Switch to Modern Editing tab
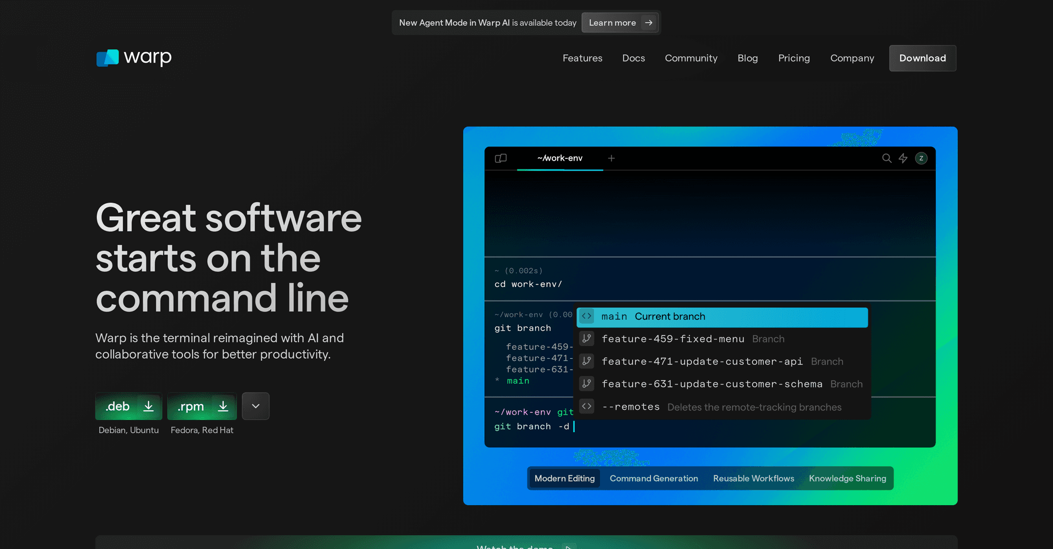Image resolution: width=1053 pixels, height=549 pixels. [x=564, y=478]
